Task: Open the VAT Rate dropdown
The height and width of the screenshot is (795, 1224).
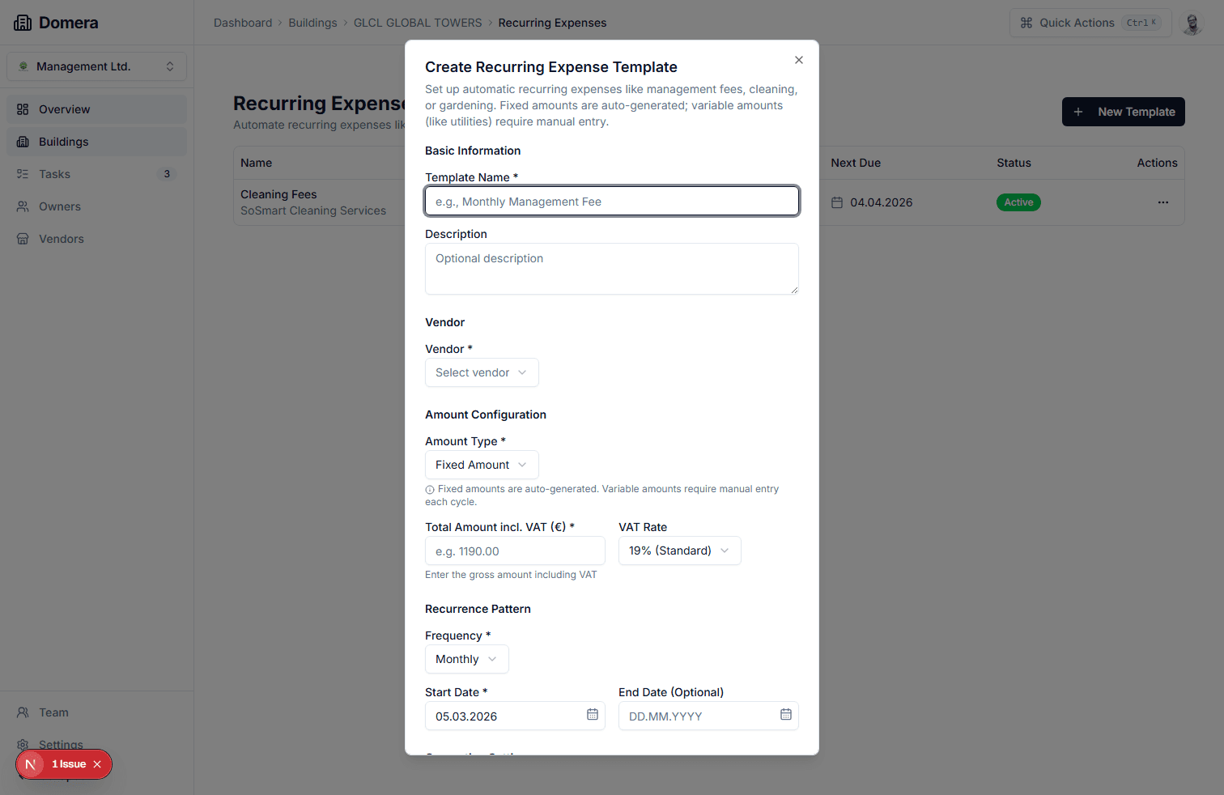Action: pos(679,551)
